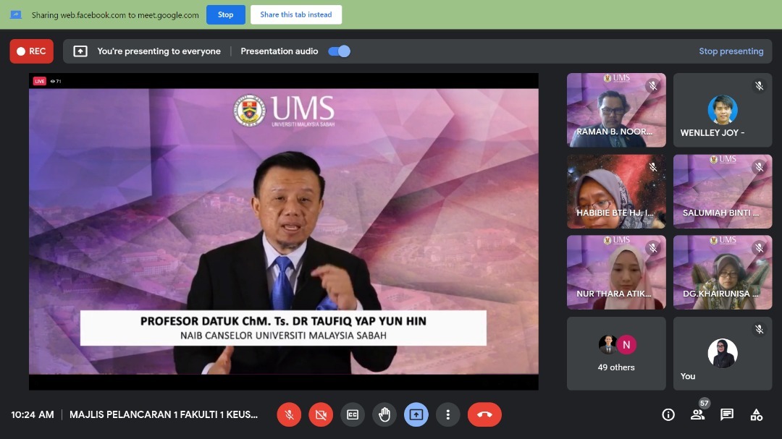Leave the call
The image size is (782, 439).
(484, 414)
